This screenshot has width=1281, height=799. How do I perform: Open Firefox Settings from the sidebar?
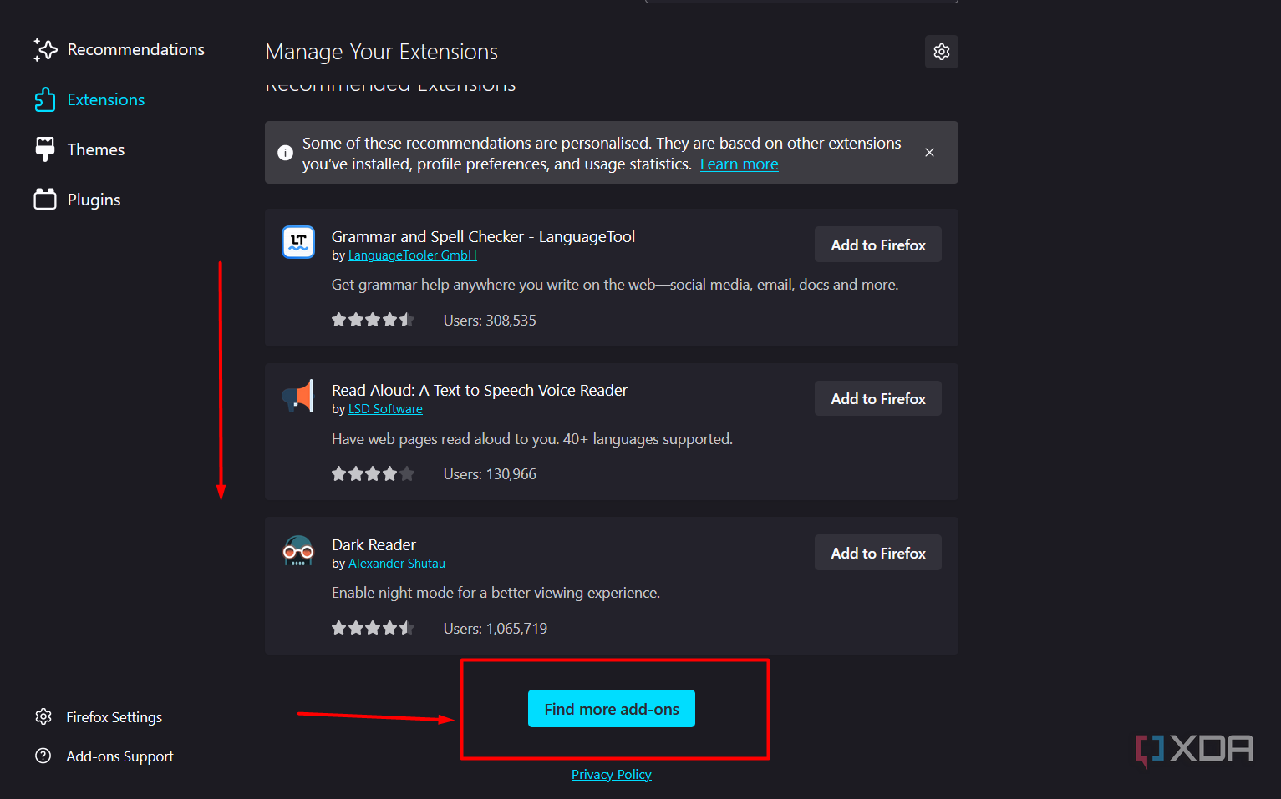[99, 717]
